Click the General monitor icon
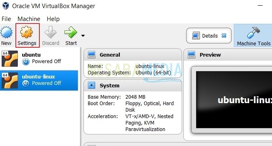This screenshot has width=272, height=146. pos(91,55)
